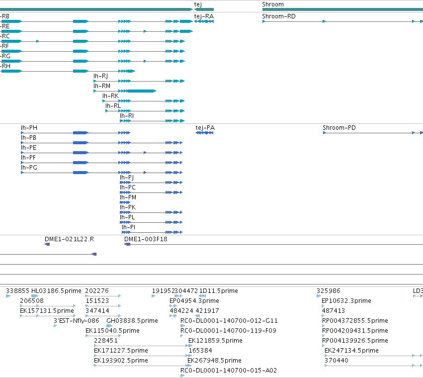Image resolution: width=423 pixels, height=378 pixels.
Task: Select EST EK121859.5prime
Action: click(215, 341)
